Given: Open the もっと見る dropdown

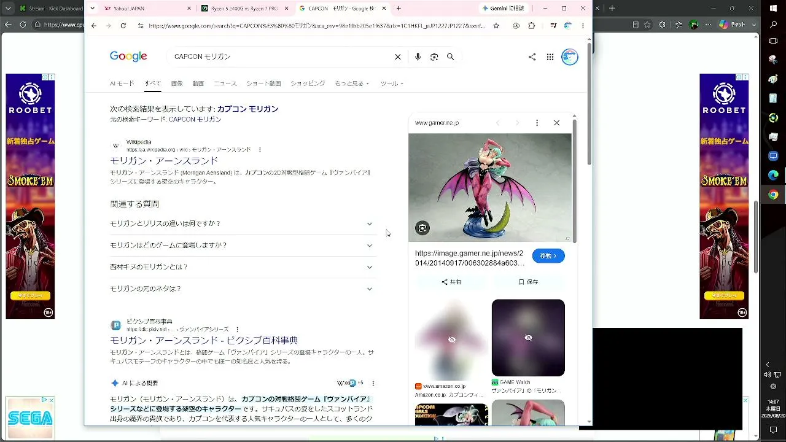Looking at the screenshot, I should click(352, 83).
